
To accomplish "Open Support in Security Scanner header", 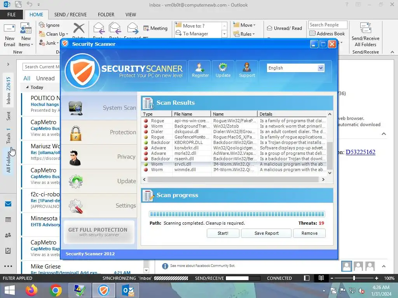I will [x=247, y=70].
